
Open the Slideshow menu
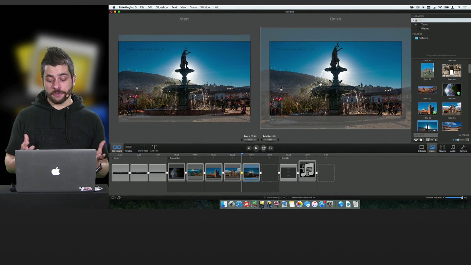[x=162, y=7]
